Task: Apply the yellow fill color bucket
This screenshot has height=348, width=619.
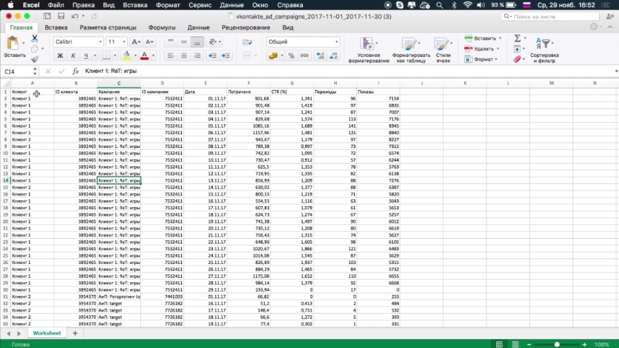Action: (x=127, y=56)
